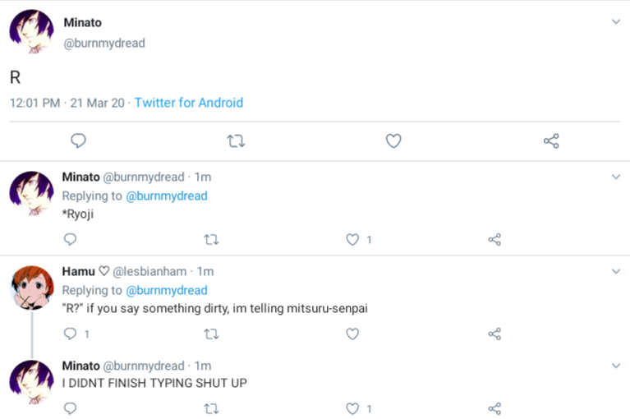Retweet the main "R" tweet
630x419 pixels.
tap(236, 141)
